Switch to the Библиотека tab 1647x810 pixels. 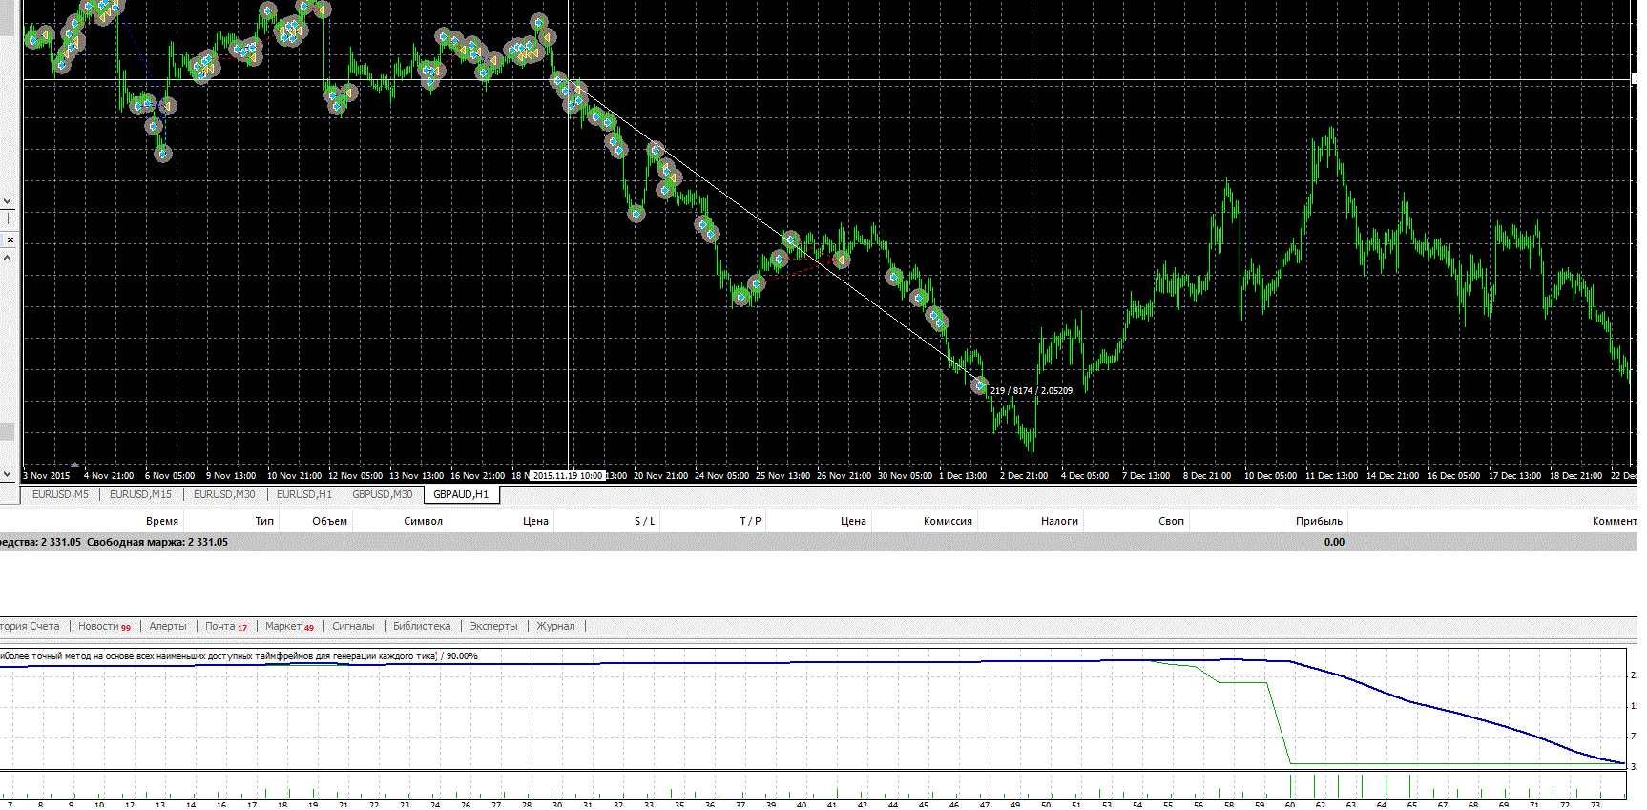point(422,627)
